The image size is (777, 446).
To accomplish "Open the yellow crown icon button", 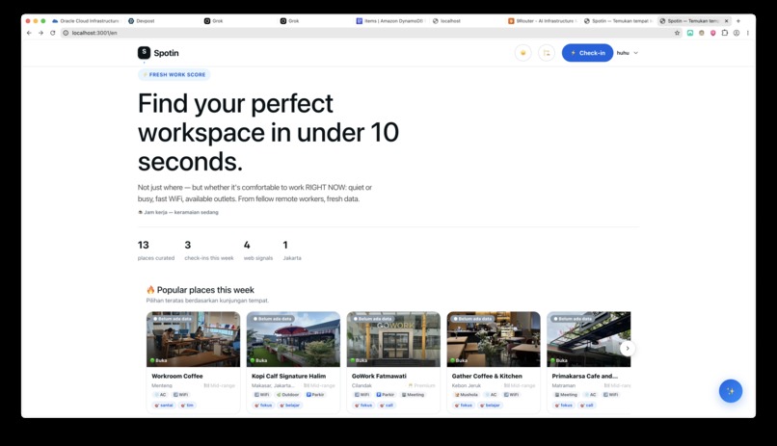I will [522, 52].
